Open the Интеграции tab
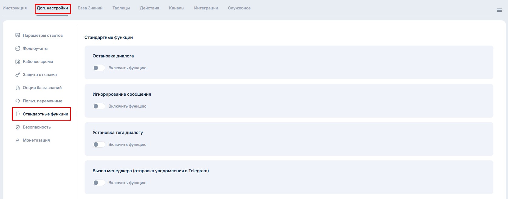The width and height of the screenshot is (508, 199). [206, 8]
